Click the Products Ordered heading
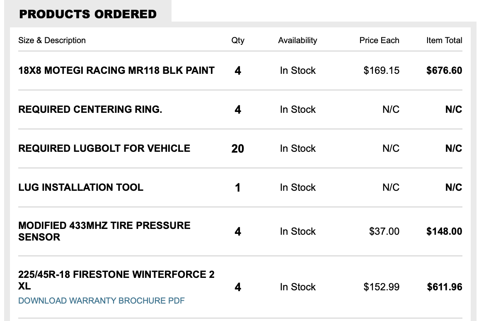This screenshot has height=321, width=479. pyautogui.click(x=88, y=14)
